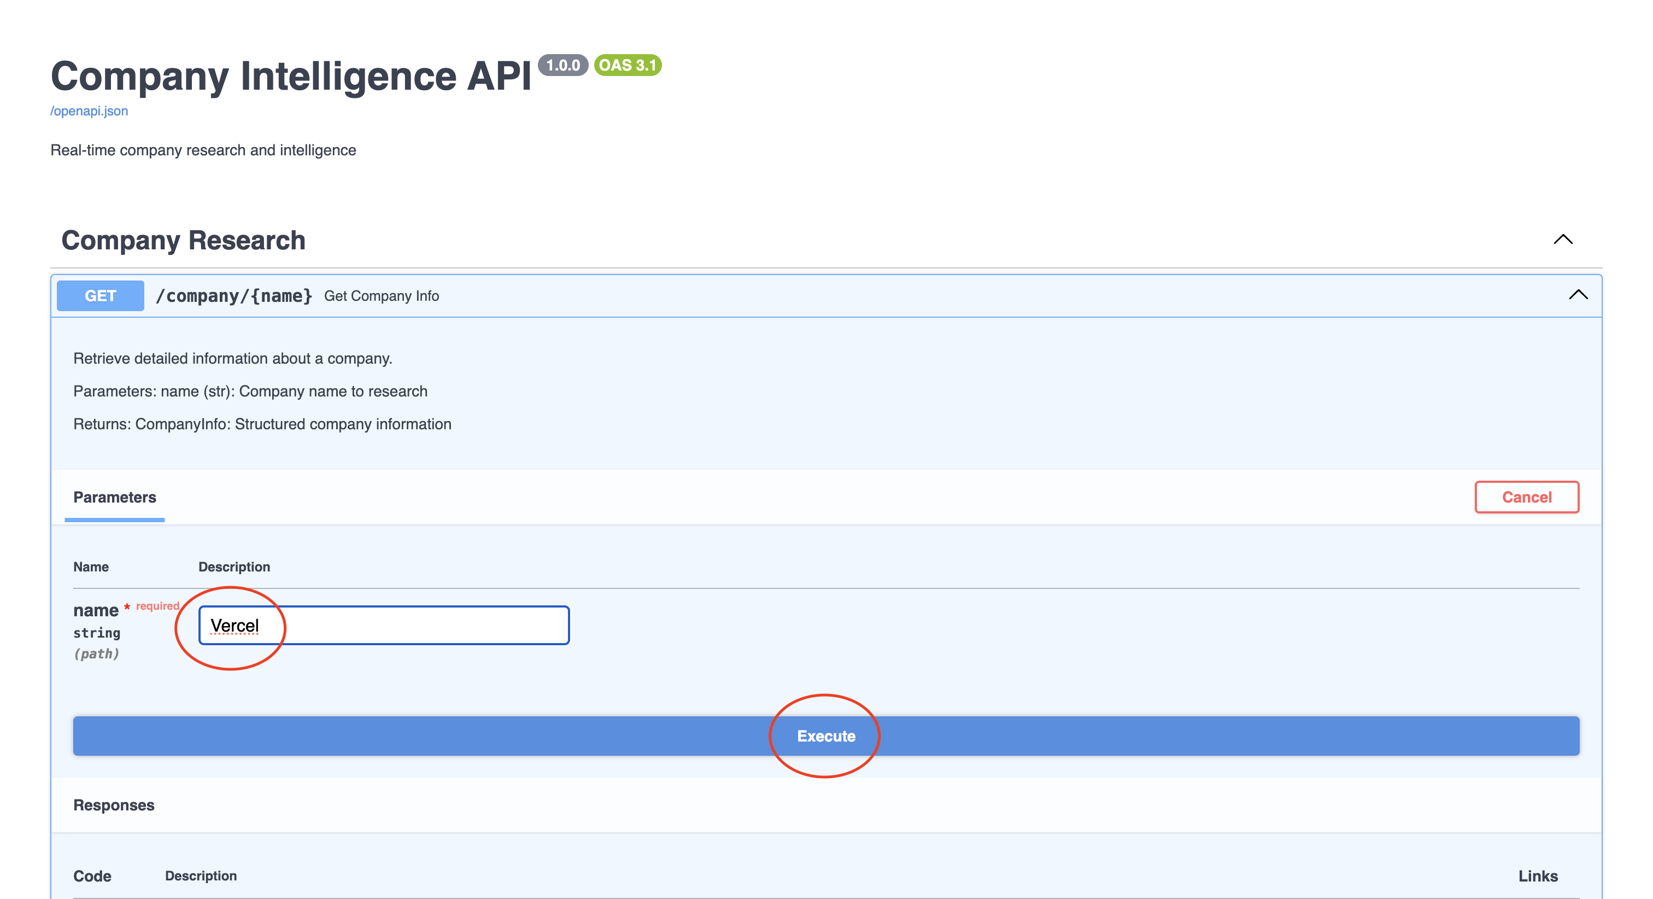Click the Name column header in the parameters table

click(x=91, y=567)
